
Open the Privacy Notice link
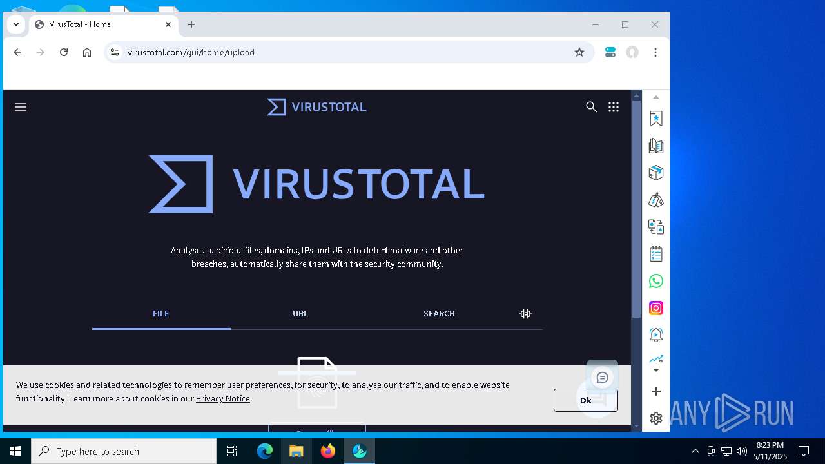click(x=223, y=398)
